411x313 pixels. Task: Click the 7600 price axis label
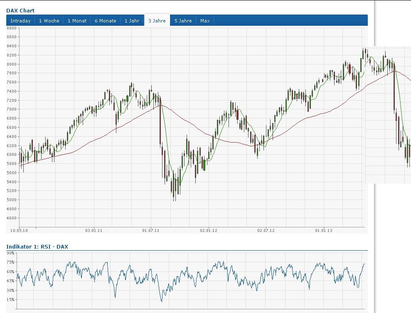point(12,82)
